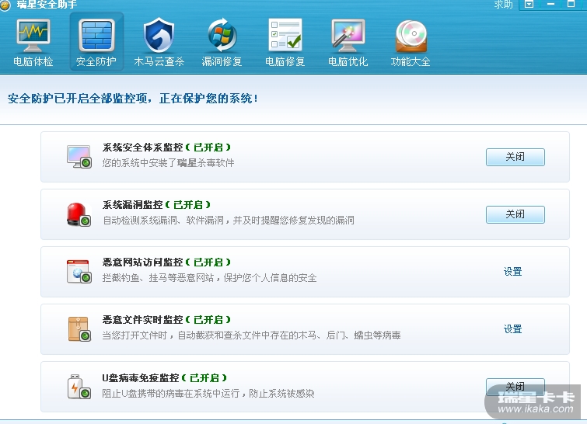Screen dimensions: 587x424
Task: Open 设置 for 恶意网站访问监控
Action: coord(513,272)
